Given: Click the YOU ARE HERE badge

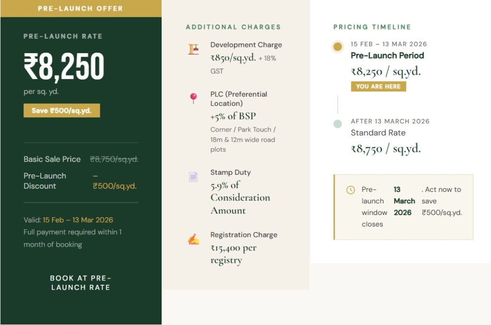Looking at the screenshot, I should point(378,87).
